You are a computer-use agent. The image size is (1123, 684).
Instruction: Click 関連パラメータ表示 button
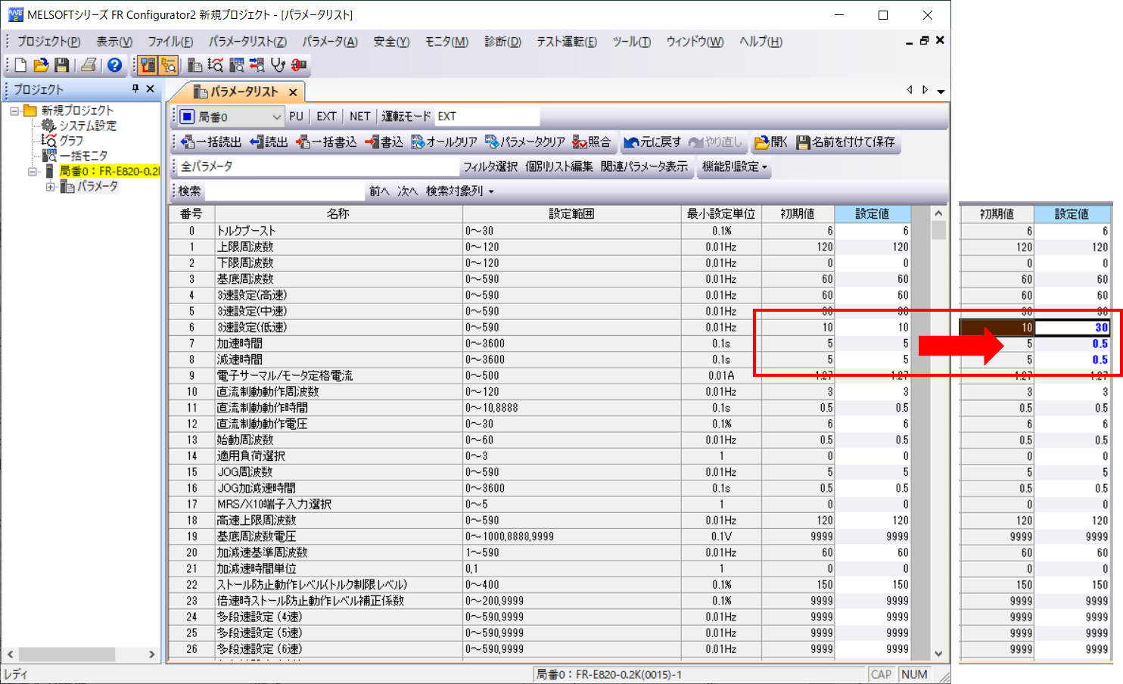644,166
